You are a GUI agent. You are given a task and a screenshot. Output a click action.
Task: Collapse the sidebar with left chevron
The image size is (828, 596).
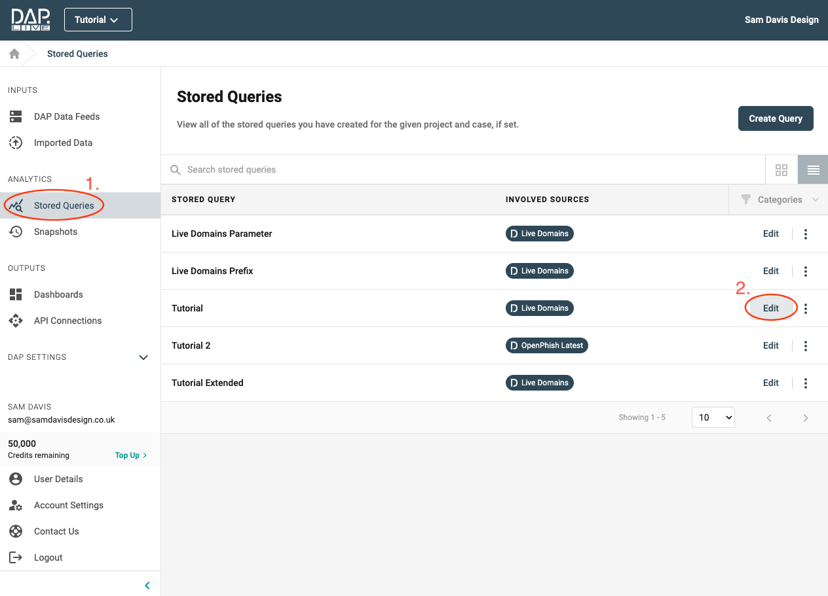(147, 586)
